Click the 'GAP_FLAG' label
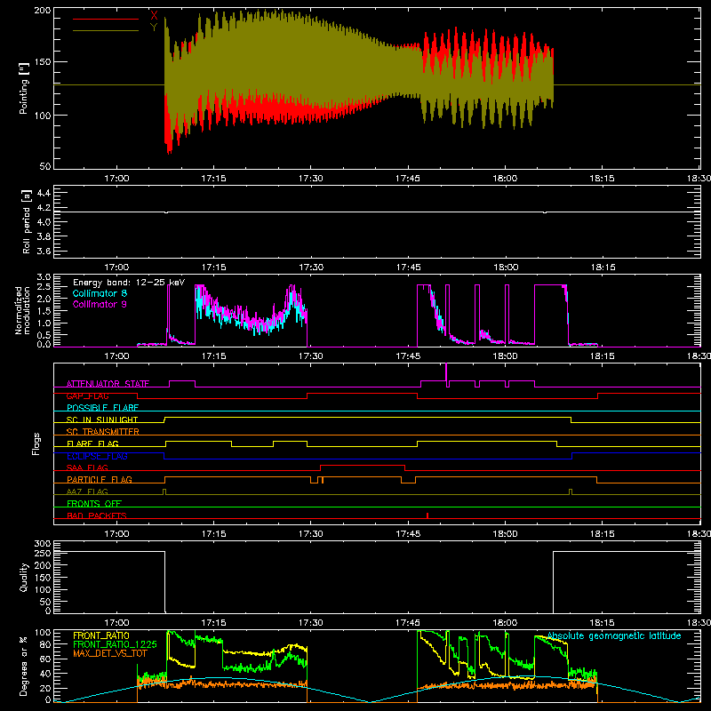The image size is (711, 711). (87, 395)
